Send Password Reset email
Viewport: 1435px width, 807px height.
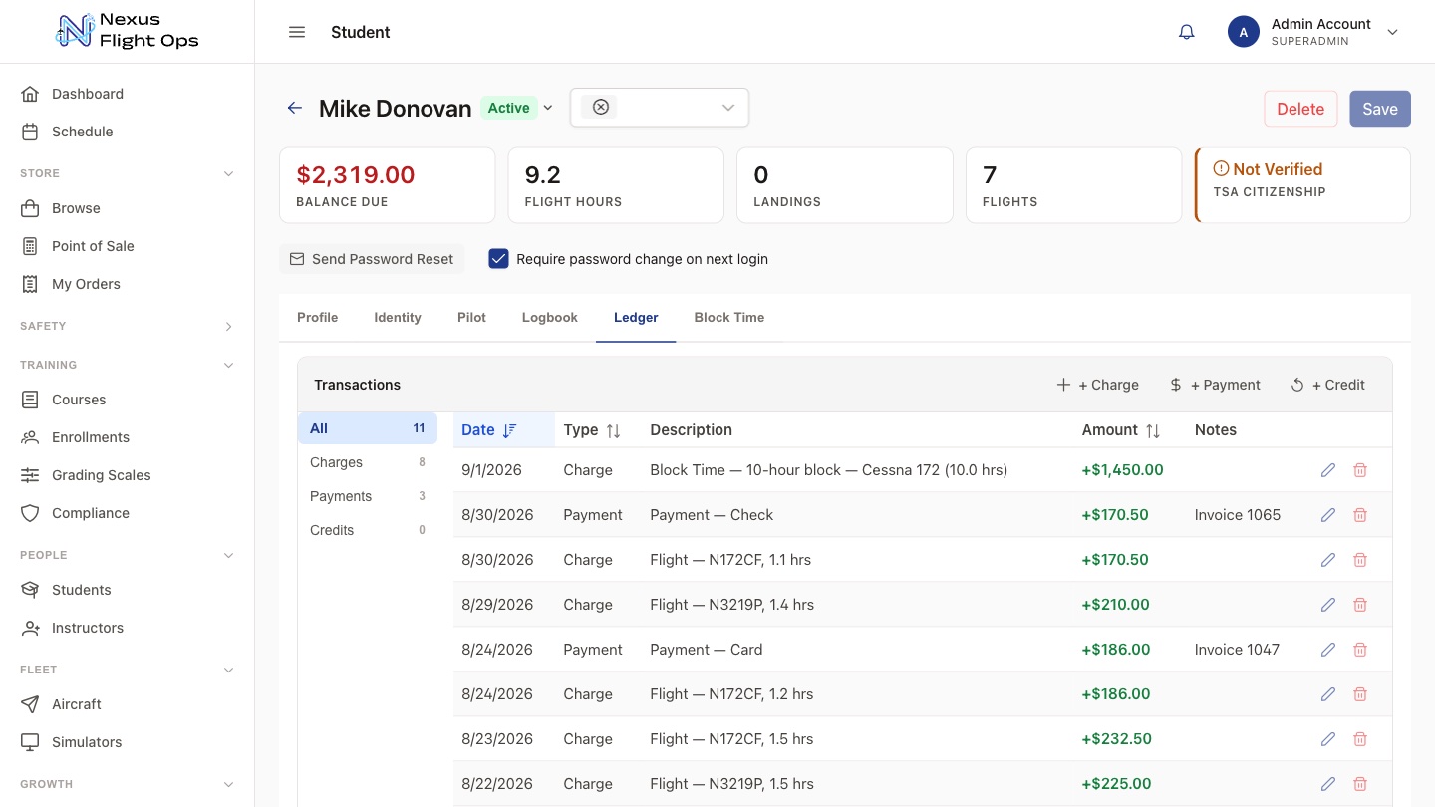(372, 259)
